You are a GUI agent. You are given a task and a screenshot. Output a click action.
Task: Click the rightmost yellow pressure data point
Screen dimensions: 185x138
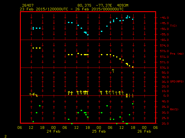click(133, 67)
